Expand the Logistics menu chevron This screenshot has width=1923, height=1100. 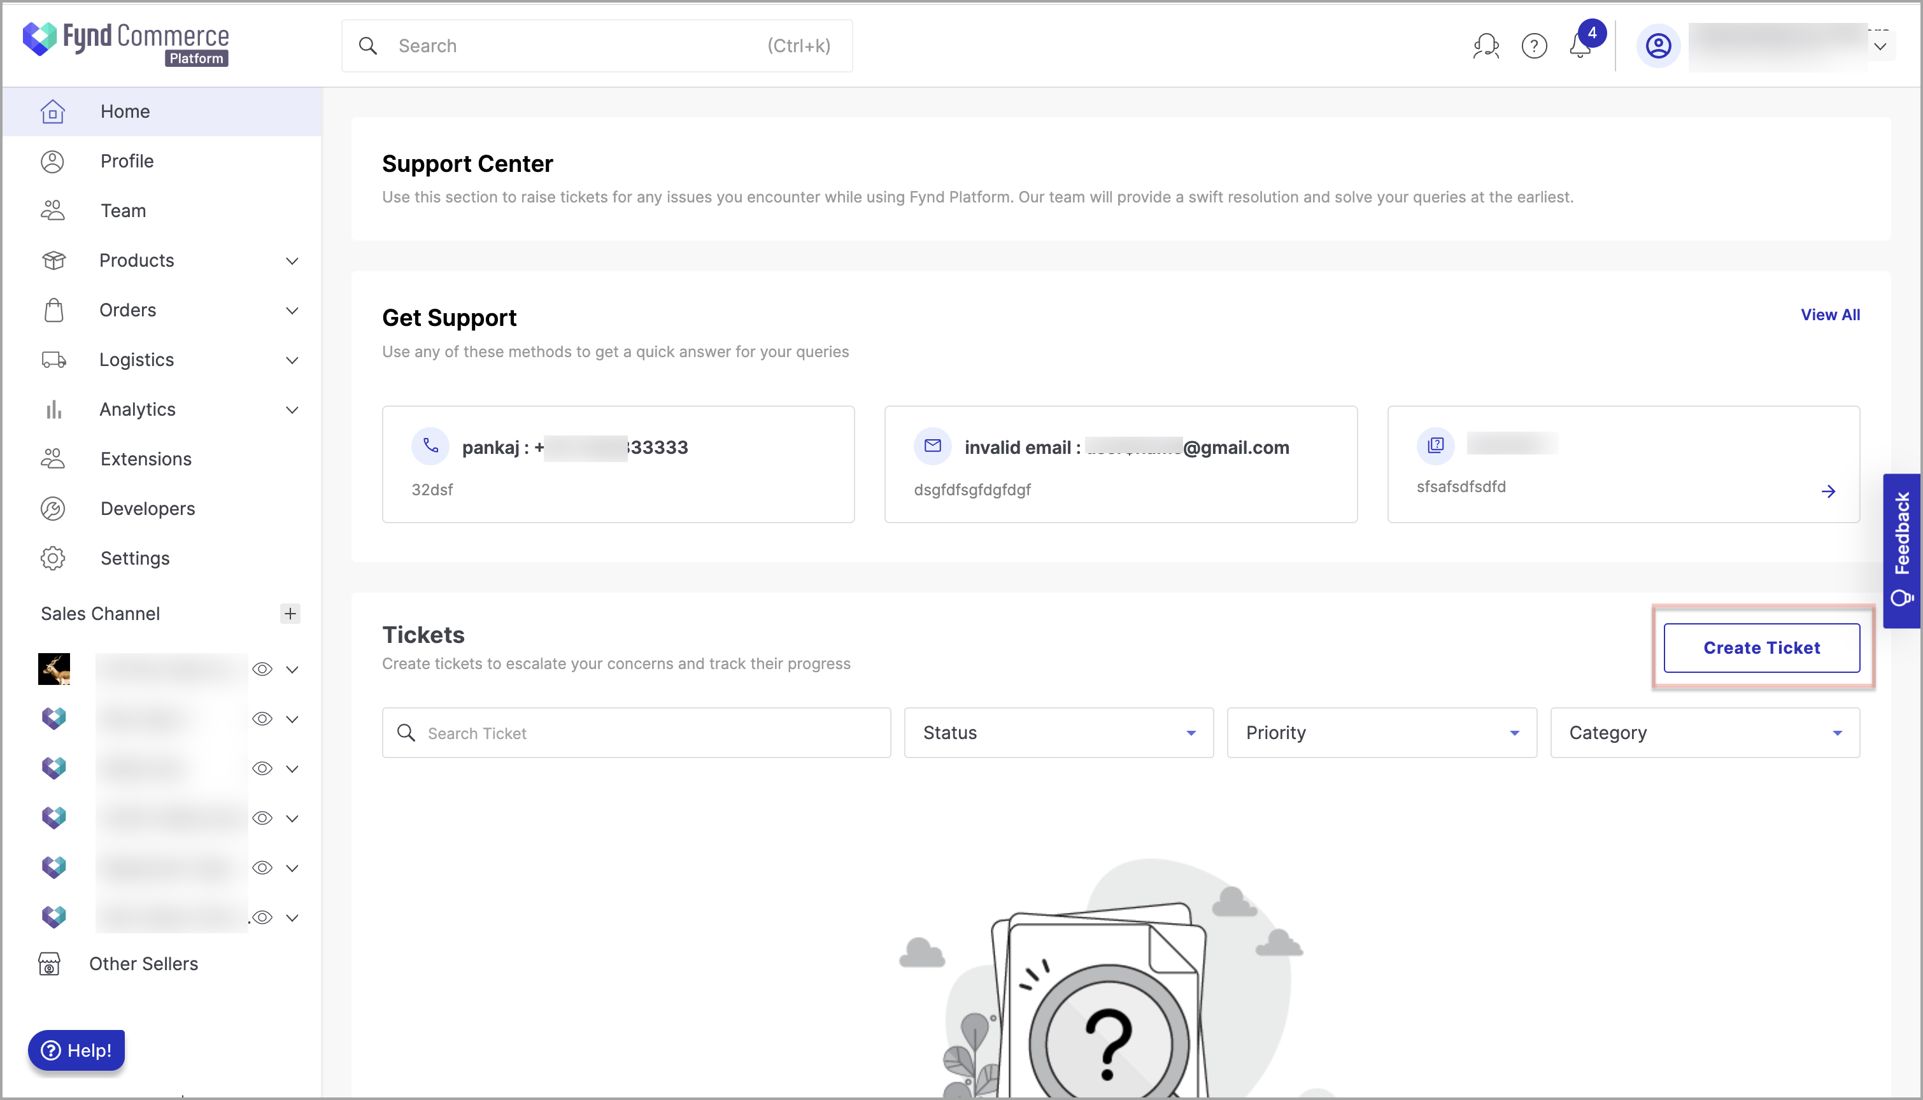(x=292, y=360)
